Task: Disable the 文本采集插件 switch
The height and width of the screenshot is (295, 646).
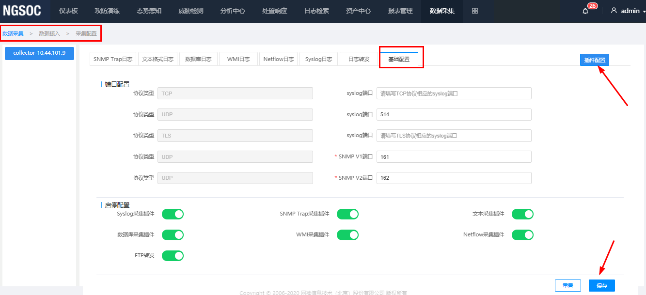Action: (x=522, y=214)
